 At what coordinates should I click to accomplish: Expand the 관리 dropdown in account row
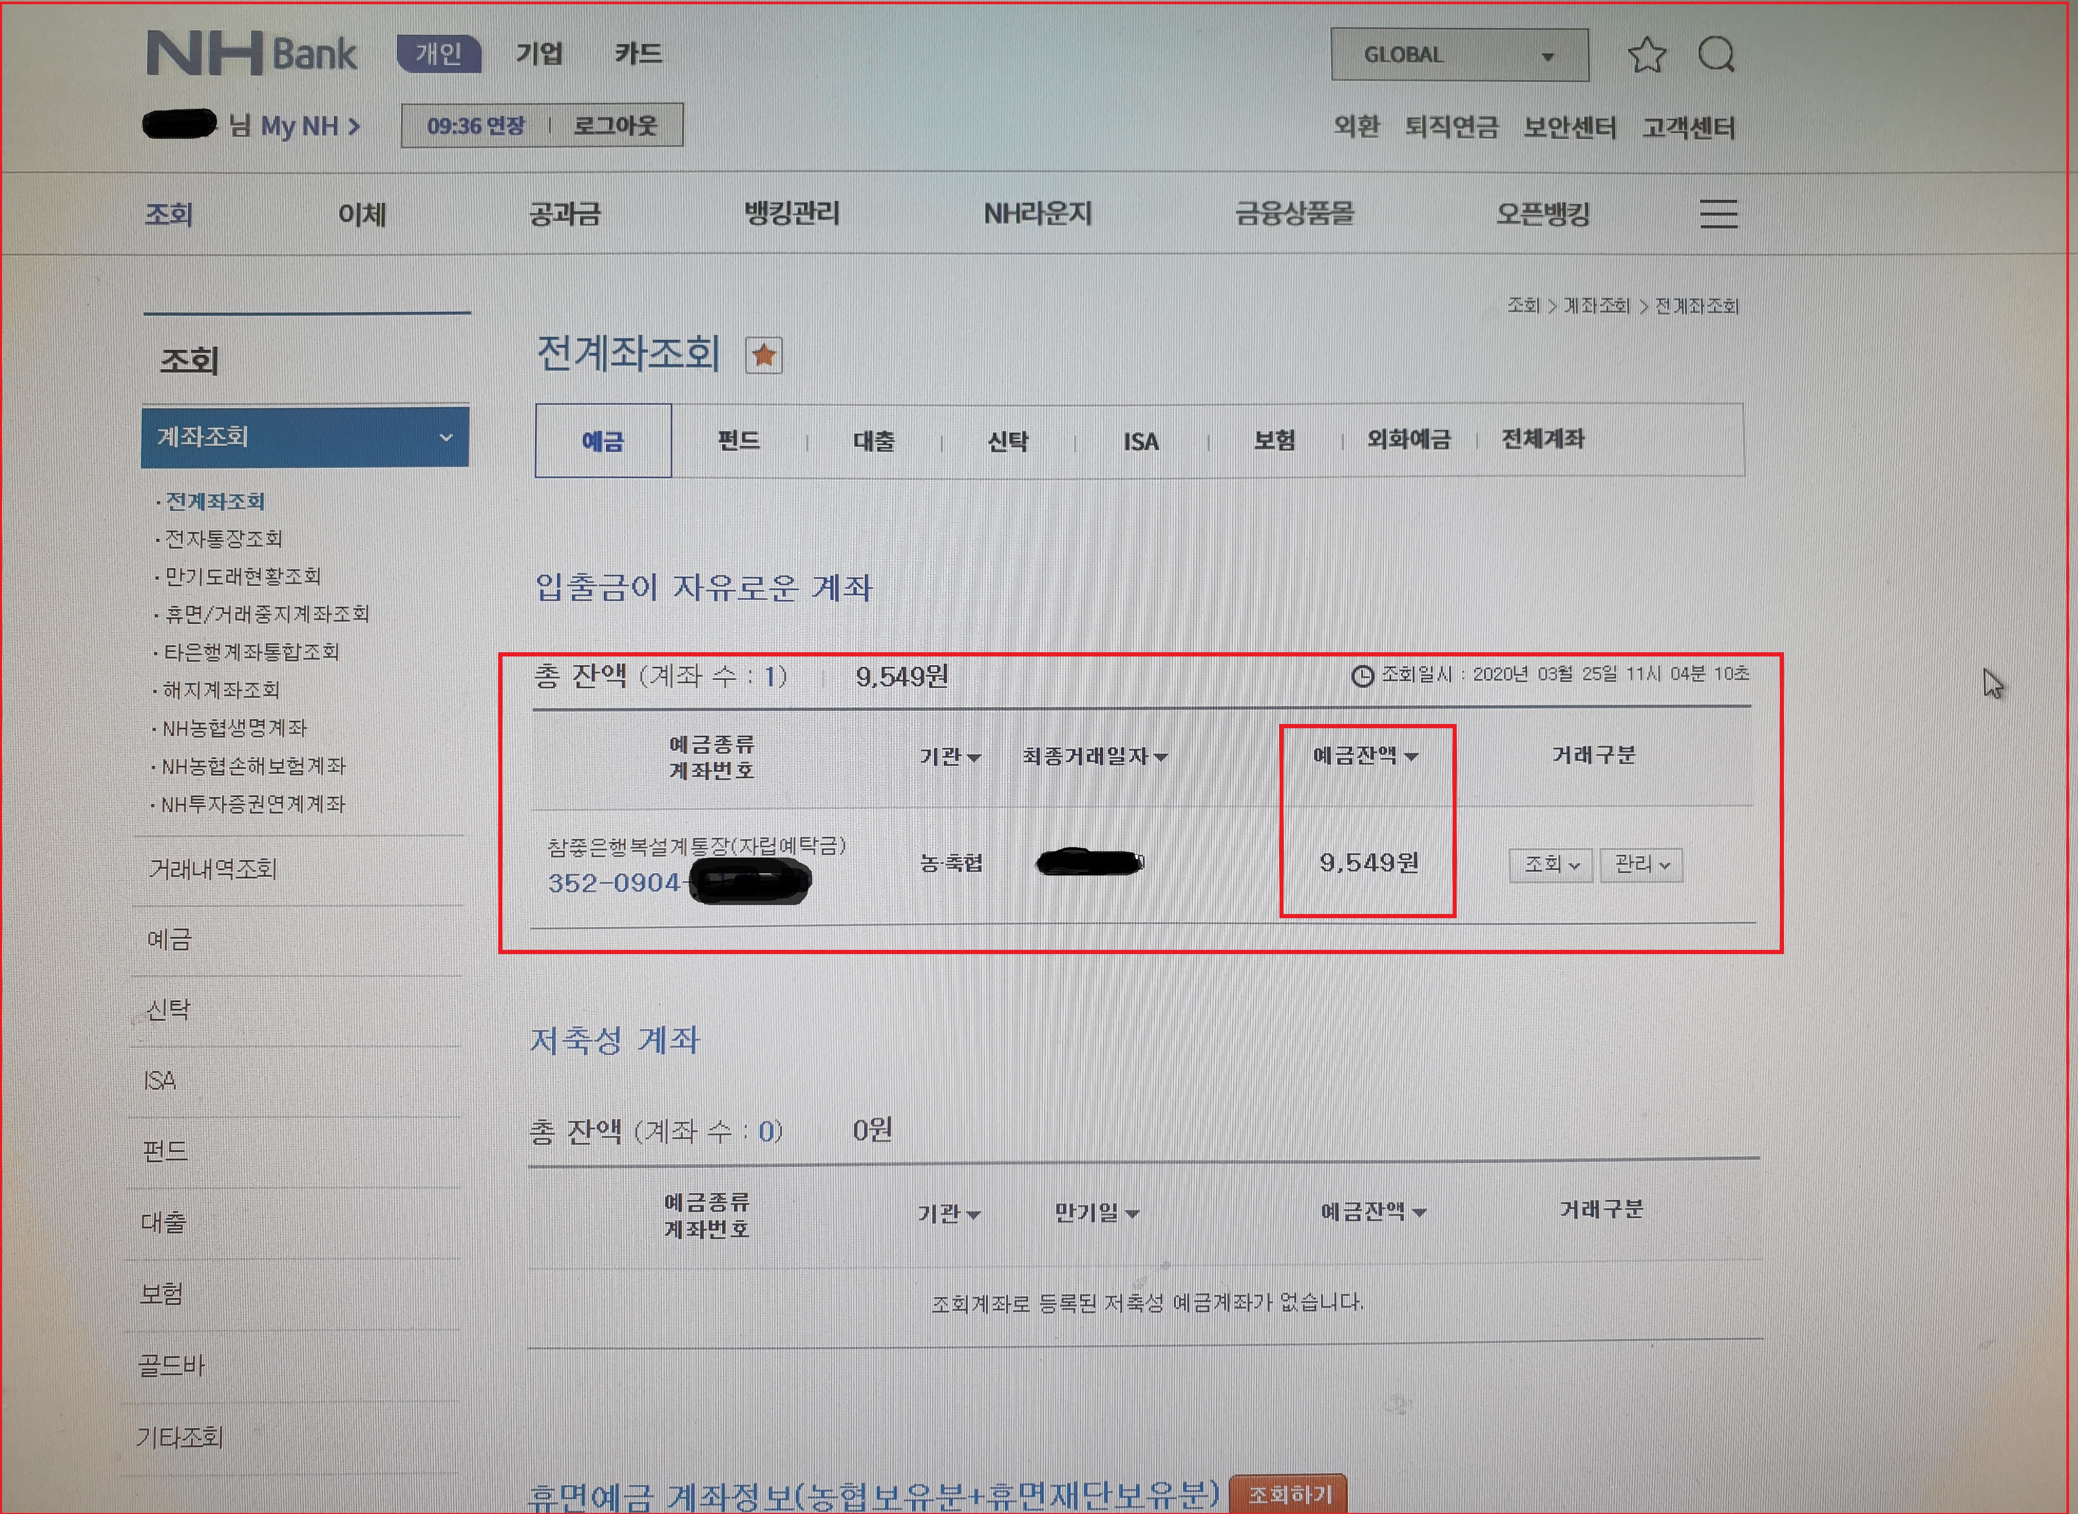click(x=1641, y=864)
